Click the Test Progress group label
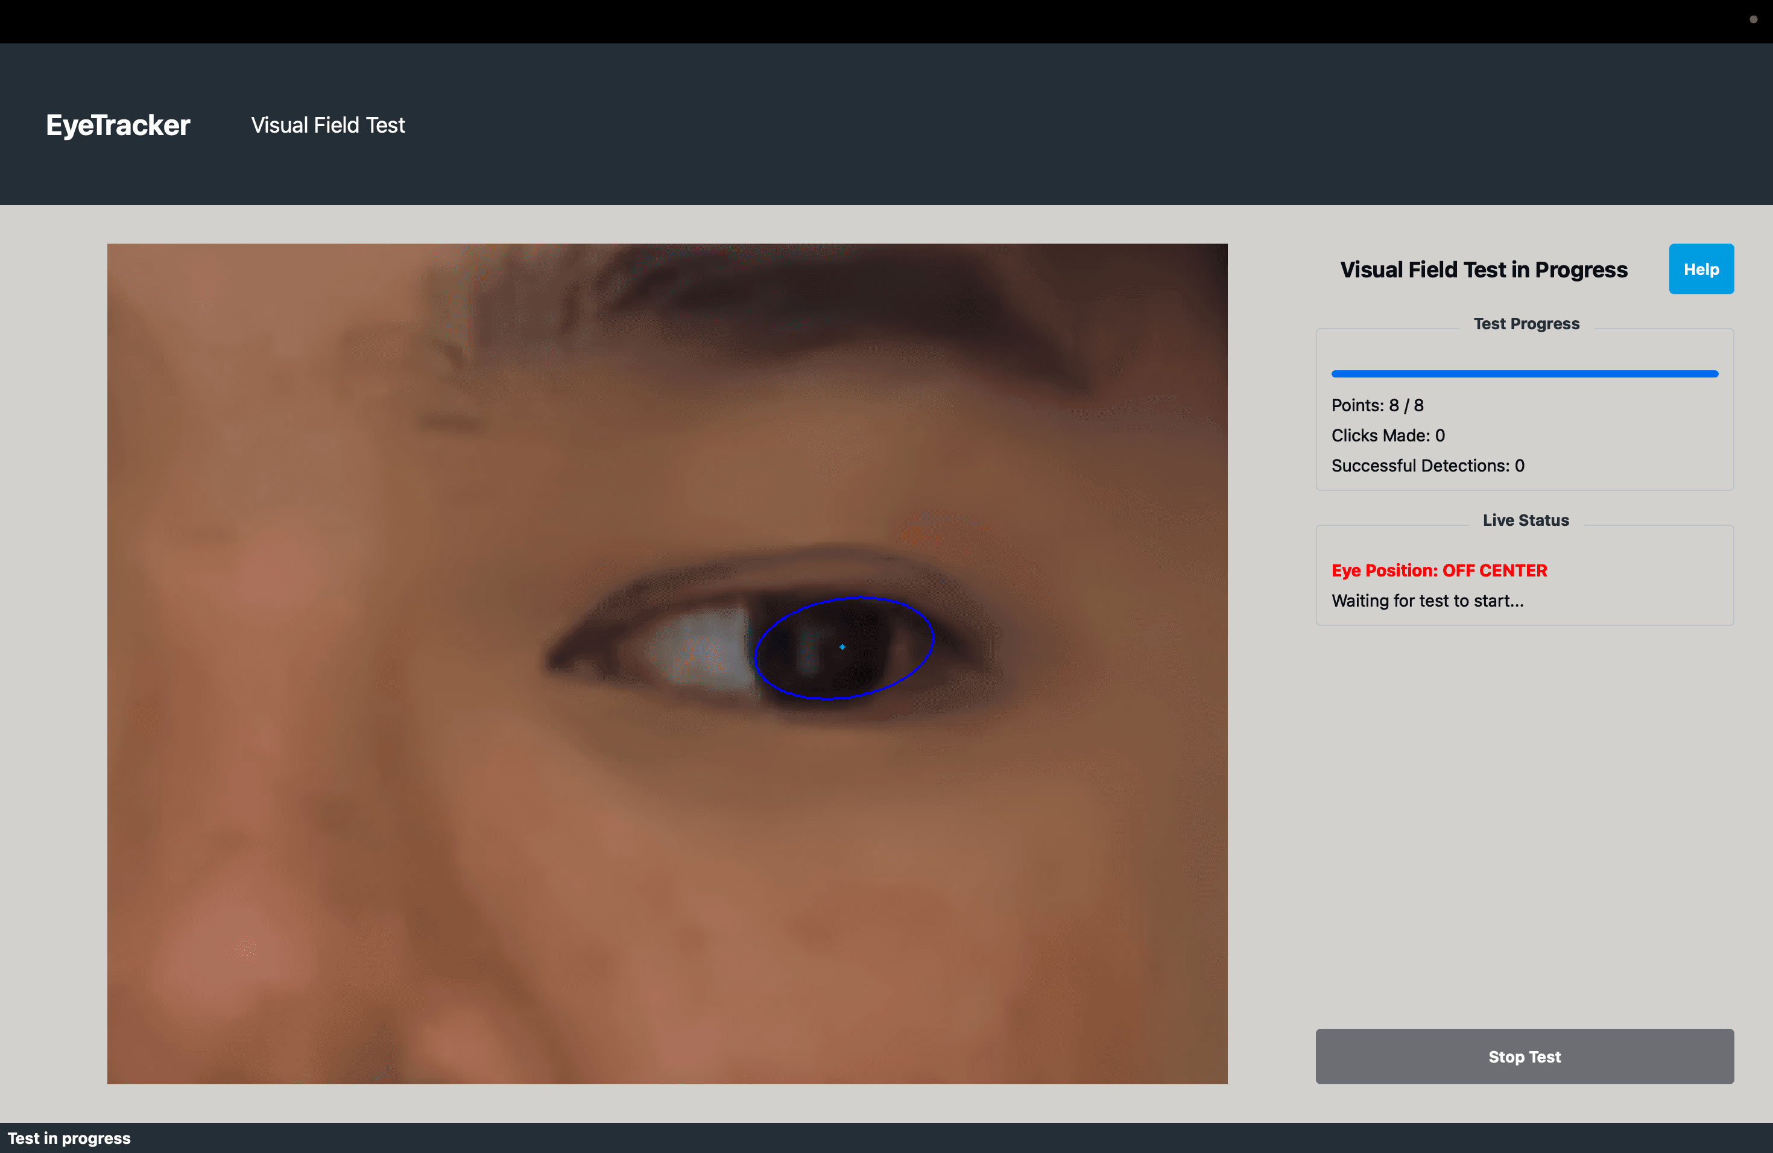 [x=1526, y=324]
